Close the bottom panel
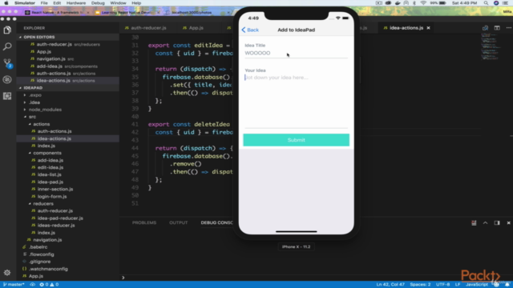Viewport: 513px width, 288px height. (x=508, y=222)
